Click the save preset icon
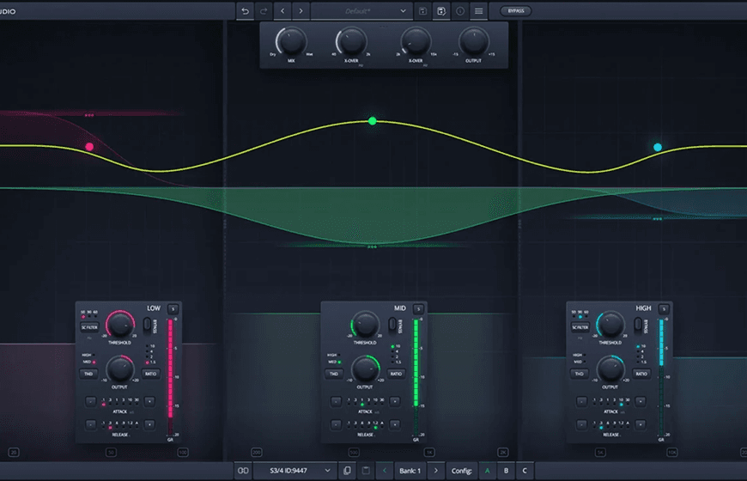This screenshot has width=747, height=481. (x=422, y=11)
